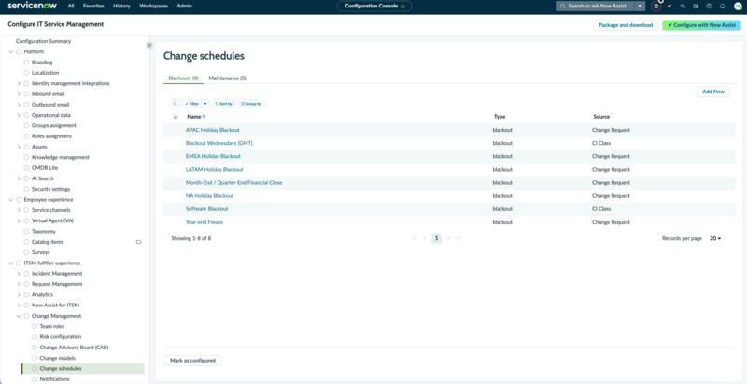Open the sidebar discussions chat icon
Viewport: 747px width, 384px height.
coord(683,7)
